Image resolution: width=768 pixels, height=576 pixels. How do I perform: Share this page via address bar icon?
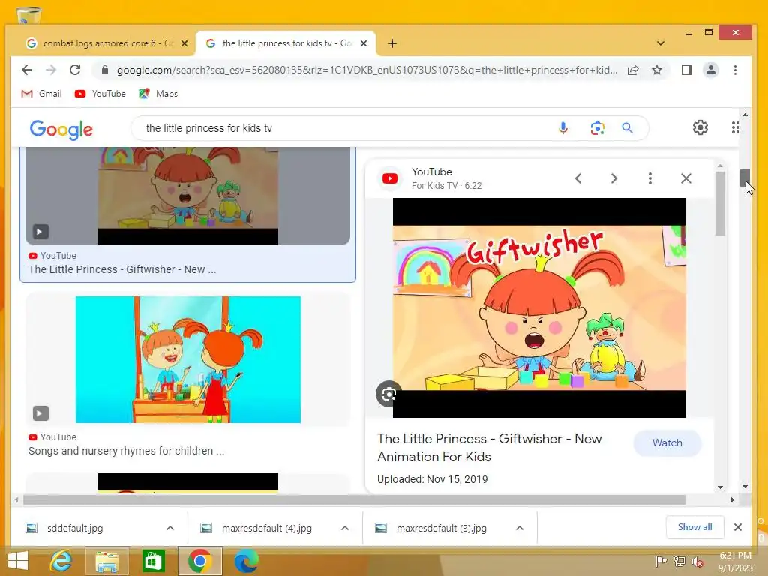click(x=633, y=70)
